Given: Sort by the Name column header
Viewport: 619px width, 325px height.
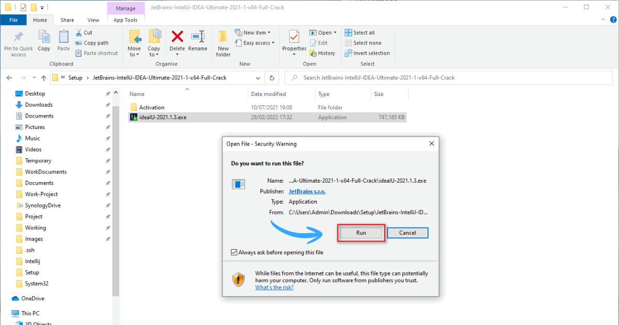Looking at the screenshot, I should coord(187,94).
